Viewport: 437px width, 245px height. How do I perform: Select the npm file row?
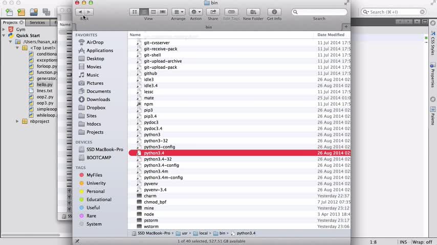coord(239,104)
